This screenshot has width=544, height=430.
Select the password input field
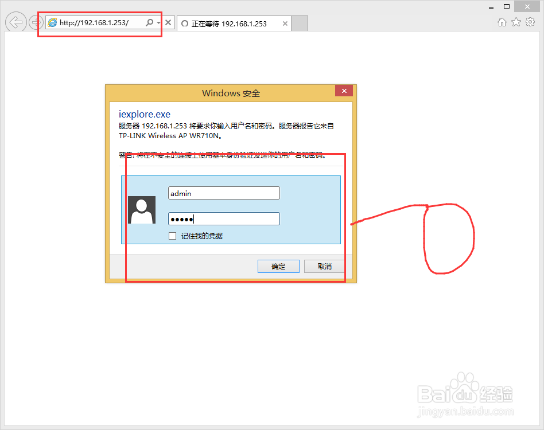click(223, 218)
